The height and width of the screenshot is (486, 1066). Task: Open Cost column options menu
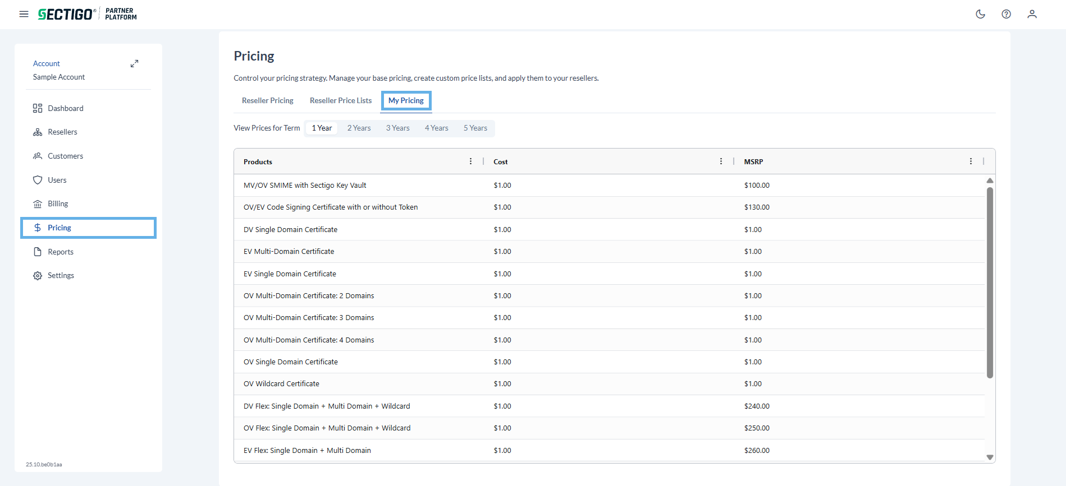coord(721,161)
